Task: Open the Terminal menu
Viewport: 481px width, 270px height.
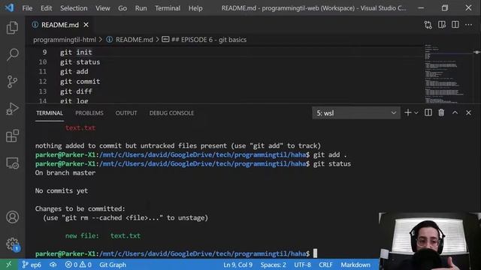Action: click(168, 8)
